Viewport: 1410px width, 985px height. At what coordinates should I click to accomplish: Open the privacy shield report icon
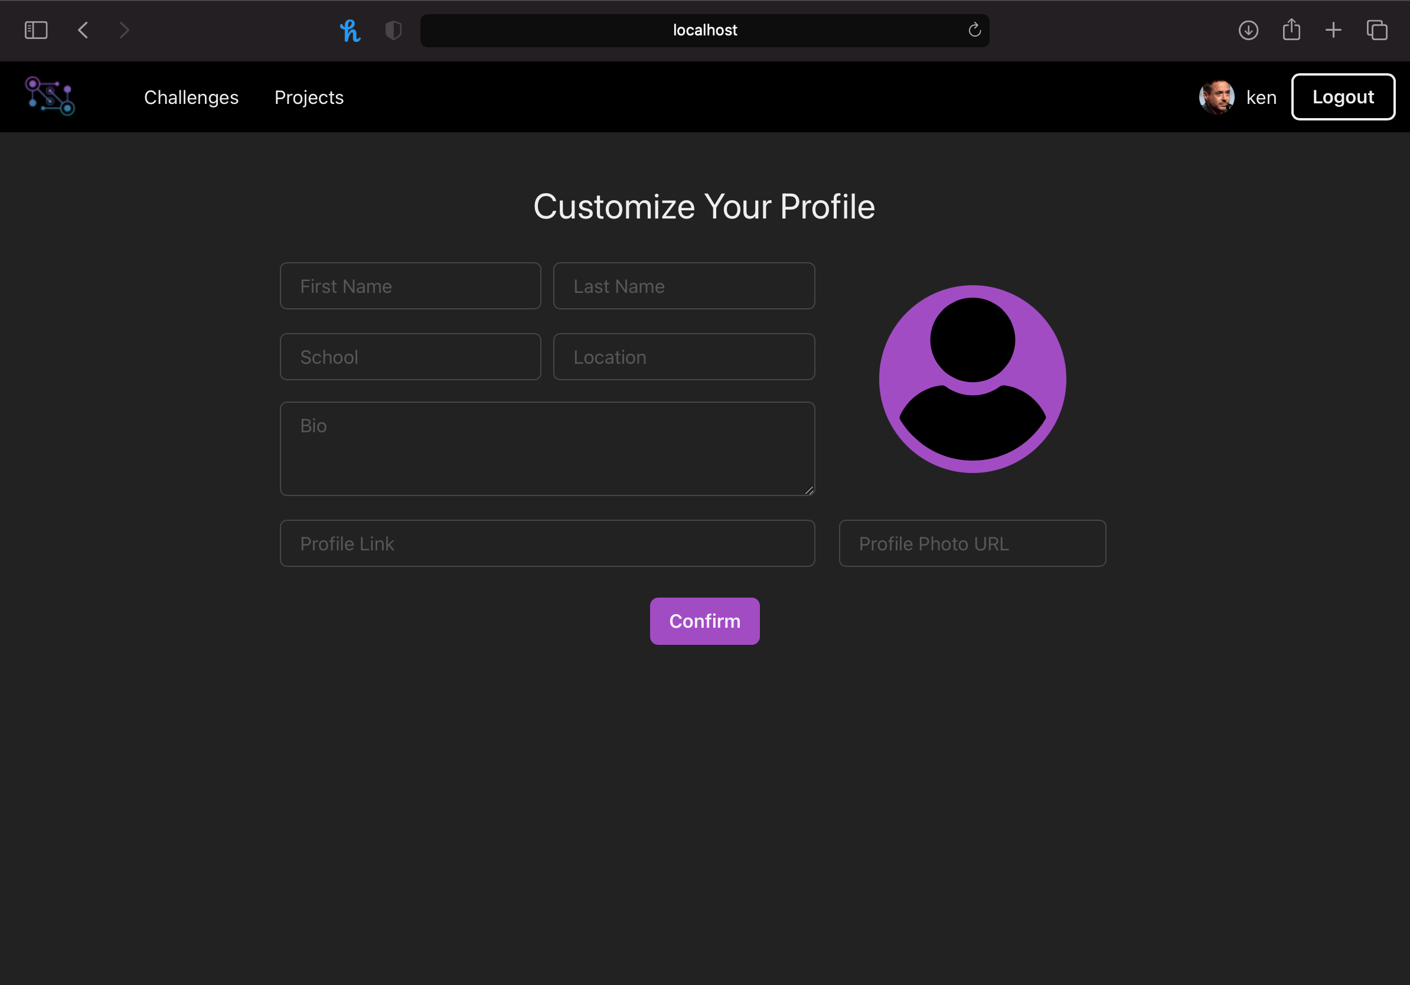(x=393, y=30)
